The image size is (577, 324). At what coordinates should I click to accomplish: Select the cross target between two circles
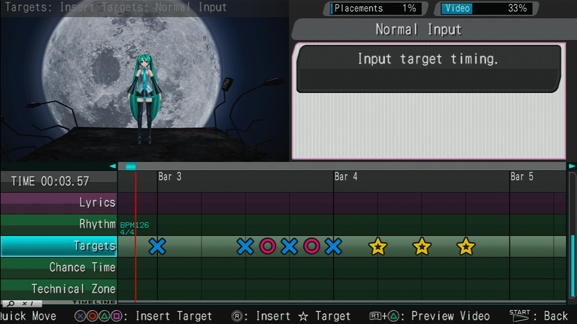click(289, 247)
